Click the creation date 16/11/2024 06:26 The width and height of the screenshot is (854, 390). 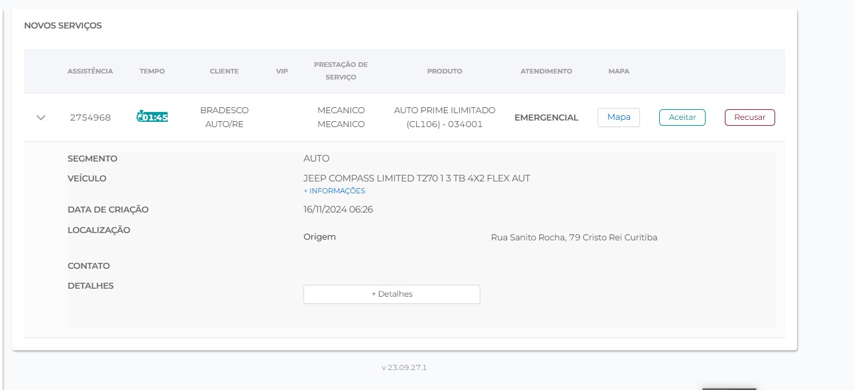coord(338,209)
